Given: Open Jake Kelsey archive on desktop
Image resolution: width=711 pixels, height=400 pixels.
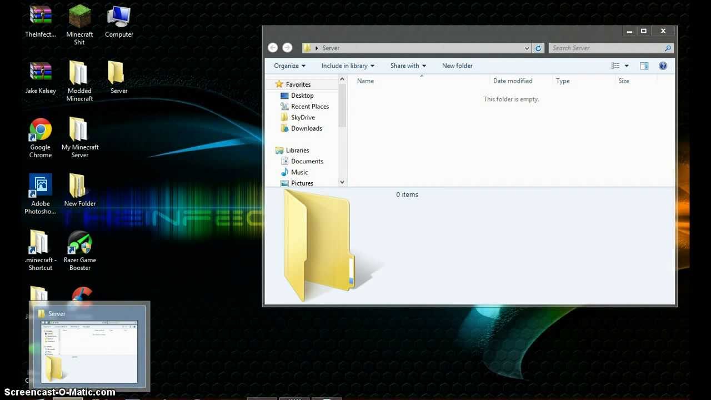Looking at the screenshot, I should click(x=41, y=78).
